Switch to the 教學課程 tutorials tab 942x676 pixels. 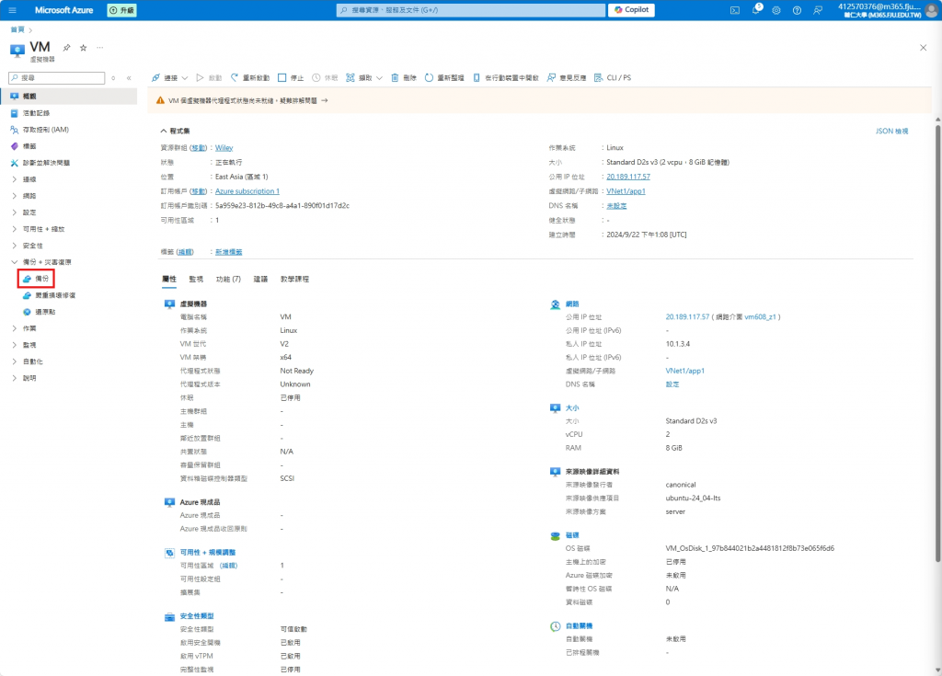pyautogui.click(x=294, y=280)
